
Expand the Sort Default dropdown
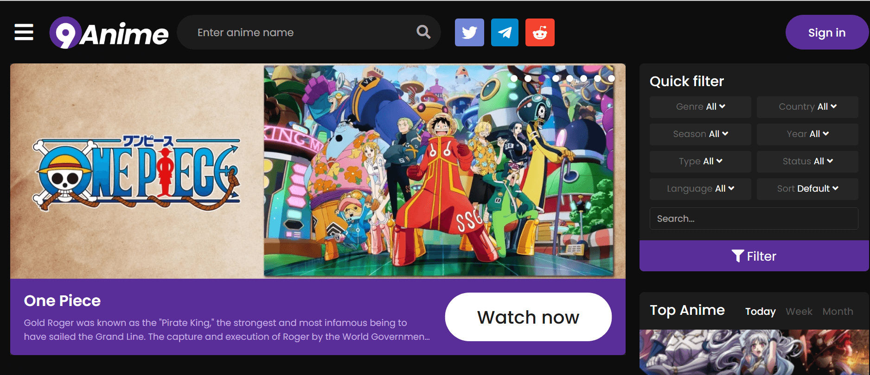tap(807, 189)
